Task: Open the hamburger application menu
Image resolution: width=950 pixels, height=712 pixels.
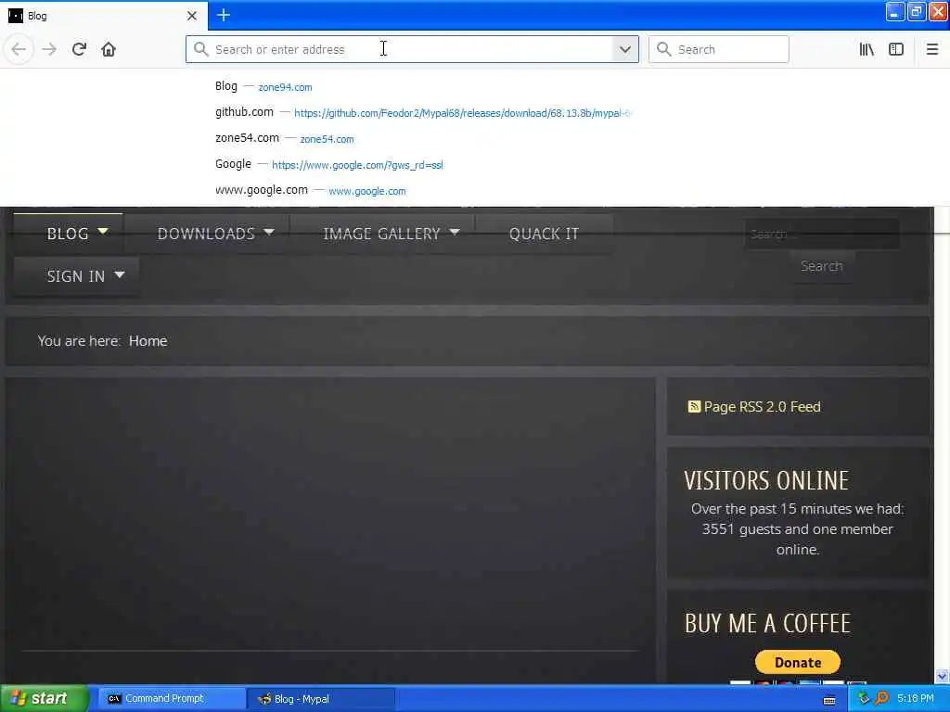Action: tap(931, 49)
